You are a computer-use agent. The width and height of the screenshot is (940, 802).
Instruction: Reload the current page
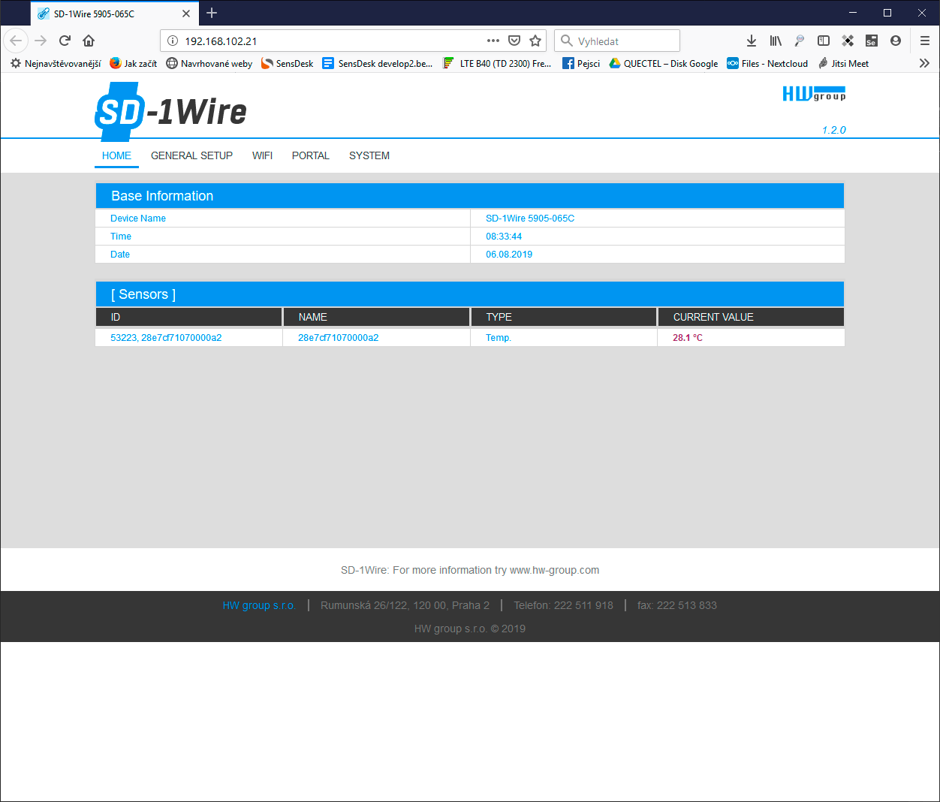coord(65,41)
